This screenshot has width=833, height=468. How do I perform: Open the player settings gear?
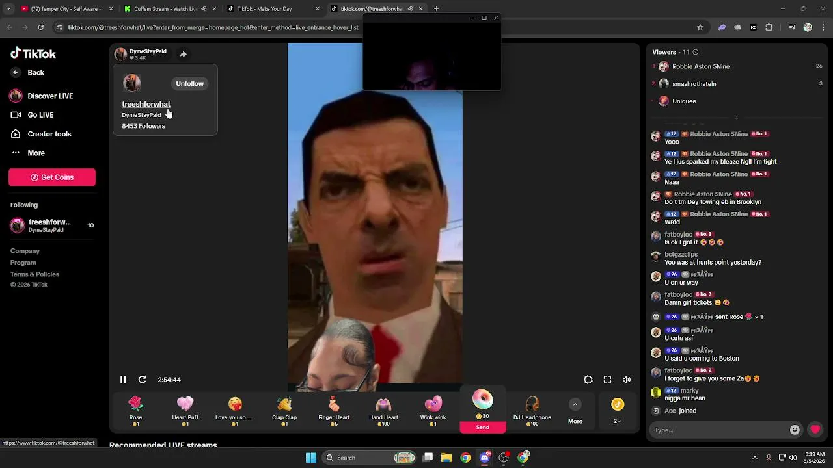point(588,380)
